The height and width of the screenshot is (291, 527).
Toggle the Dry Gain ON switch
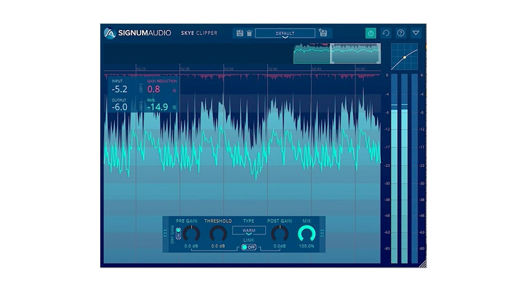coord(178,233)
